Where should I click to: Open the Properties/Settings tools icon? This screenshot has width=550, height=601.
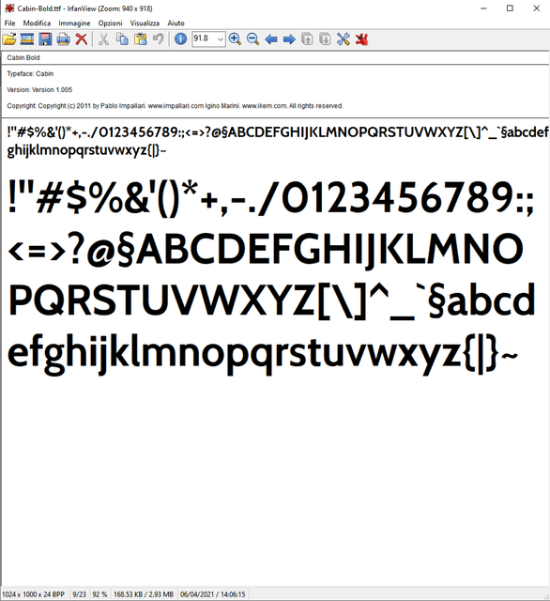tap(344, 39)
